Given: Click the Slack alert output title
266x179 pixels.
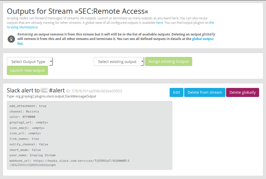Looking at the screenshot, I should (x=36, y=91).
